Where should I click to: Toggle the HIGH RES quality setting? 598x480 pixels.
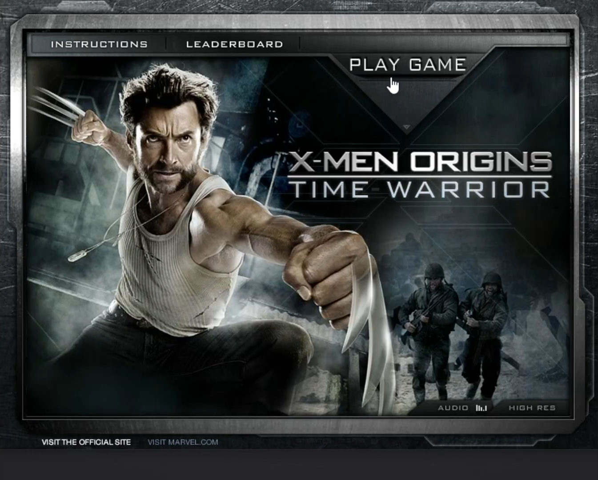pyautogui.click(x=532, y=408)
